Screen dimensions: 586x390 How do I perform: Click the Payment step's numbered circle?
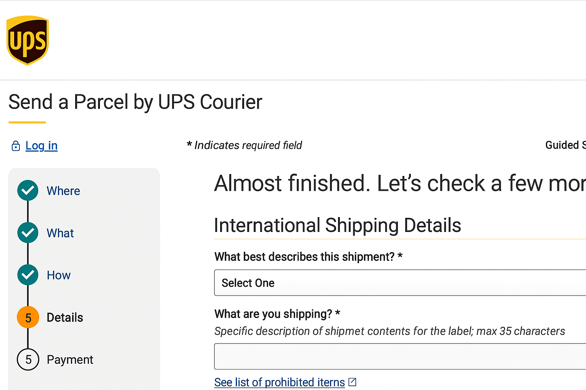tap(27, 360)
